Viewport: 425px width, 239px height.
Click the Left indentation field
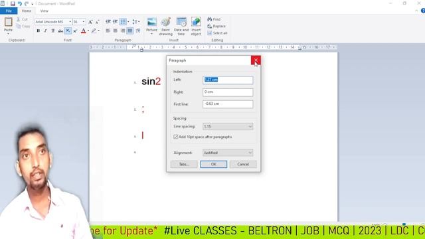pos(228,80)
